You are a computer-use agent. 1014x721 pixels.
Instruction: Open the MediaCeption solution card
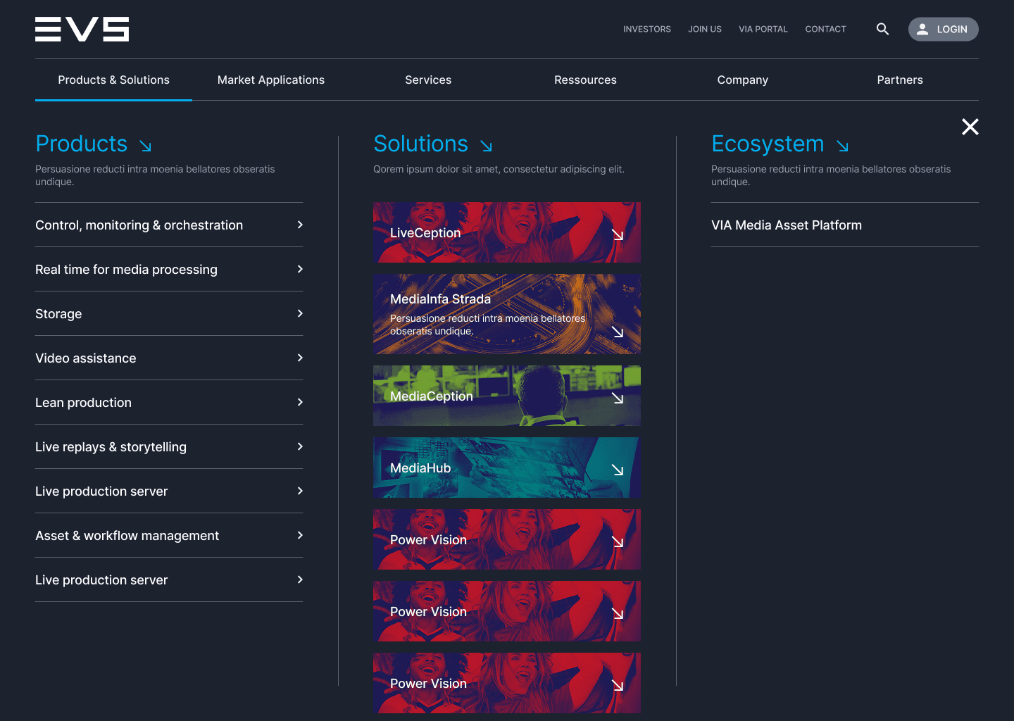click(507, 396)
